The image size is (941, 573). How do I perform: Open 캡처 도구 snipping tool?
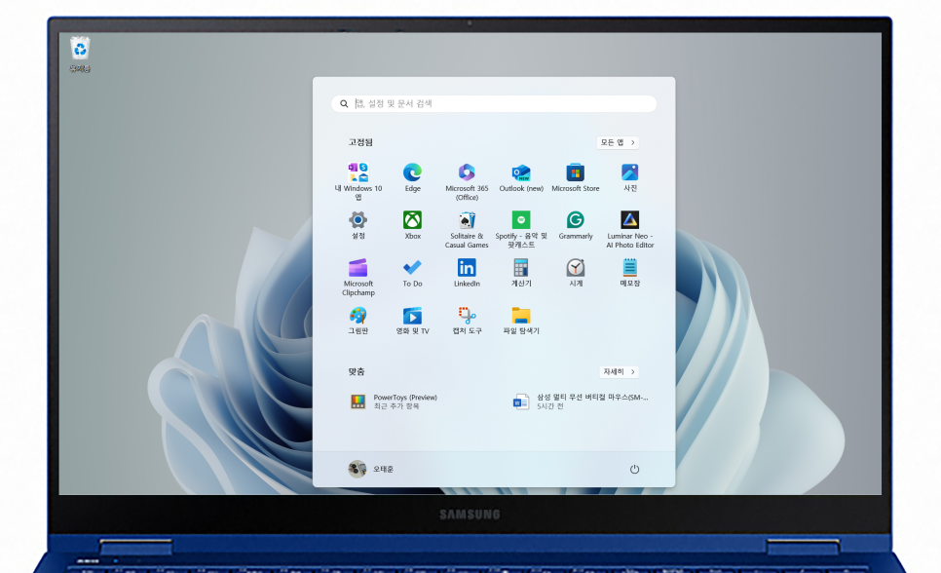[x=467, y=321]
